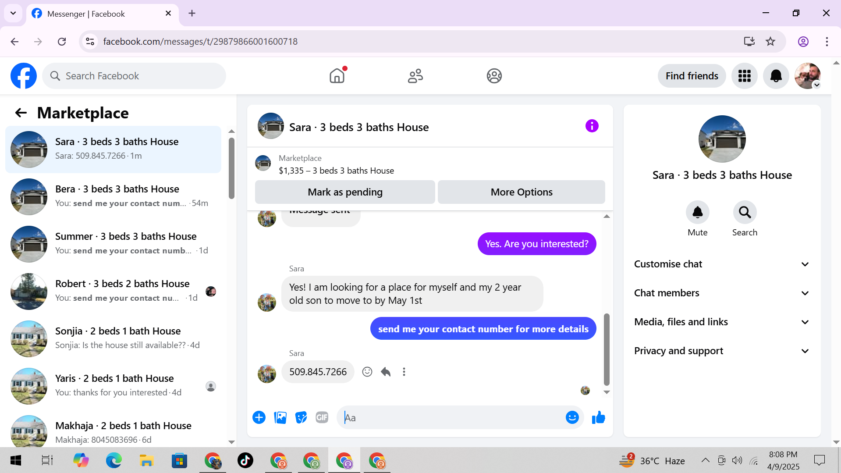Click the "send me your contact number" chat bubble
Screen dimensions: 841x473
(x=483, y=329)
